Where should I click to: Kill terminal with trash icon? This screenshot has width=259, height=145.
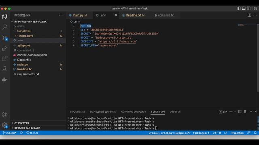point(245,112)
